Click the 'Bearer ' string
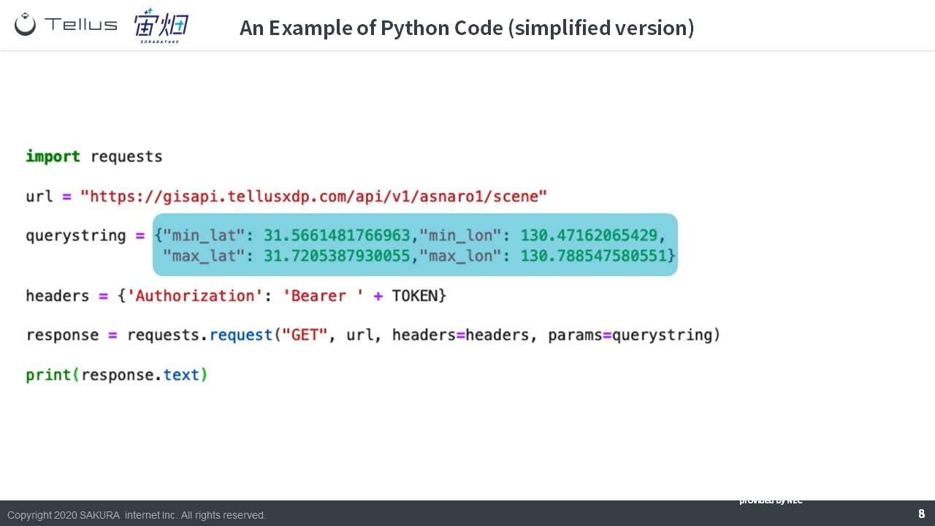Screen dimensions: 935x526 coord(323,296)
